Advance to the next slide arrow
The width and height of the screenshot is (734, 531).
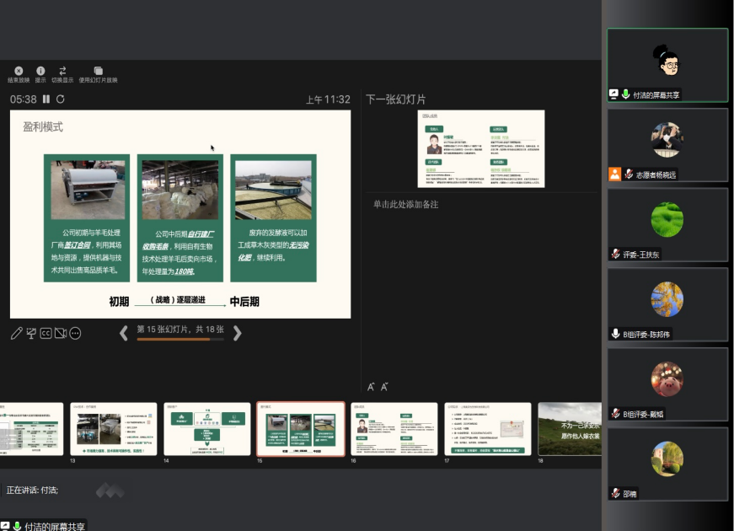[237, 333]
